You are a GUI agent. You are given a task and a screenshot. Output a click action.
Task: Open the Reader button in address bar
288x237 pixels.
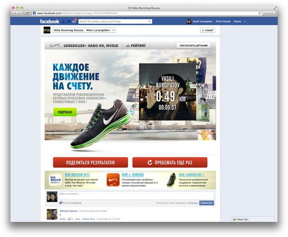pyautogui.click(x=269, y=13)
